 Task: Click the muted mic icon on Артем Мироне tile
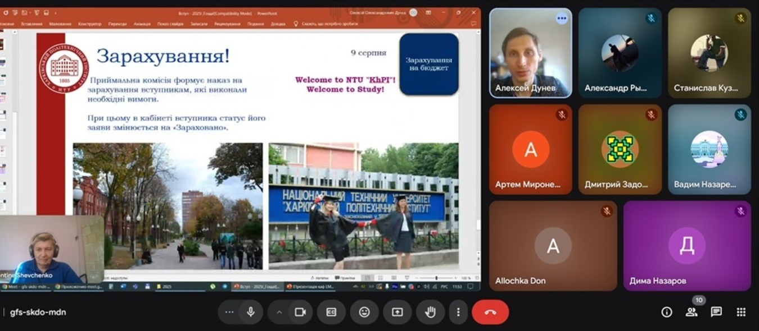click(x=561, y=115)
